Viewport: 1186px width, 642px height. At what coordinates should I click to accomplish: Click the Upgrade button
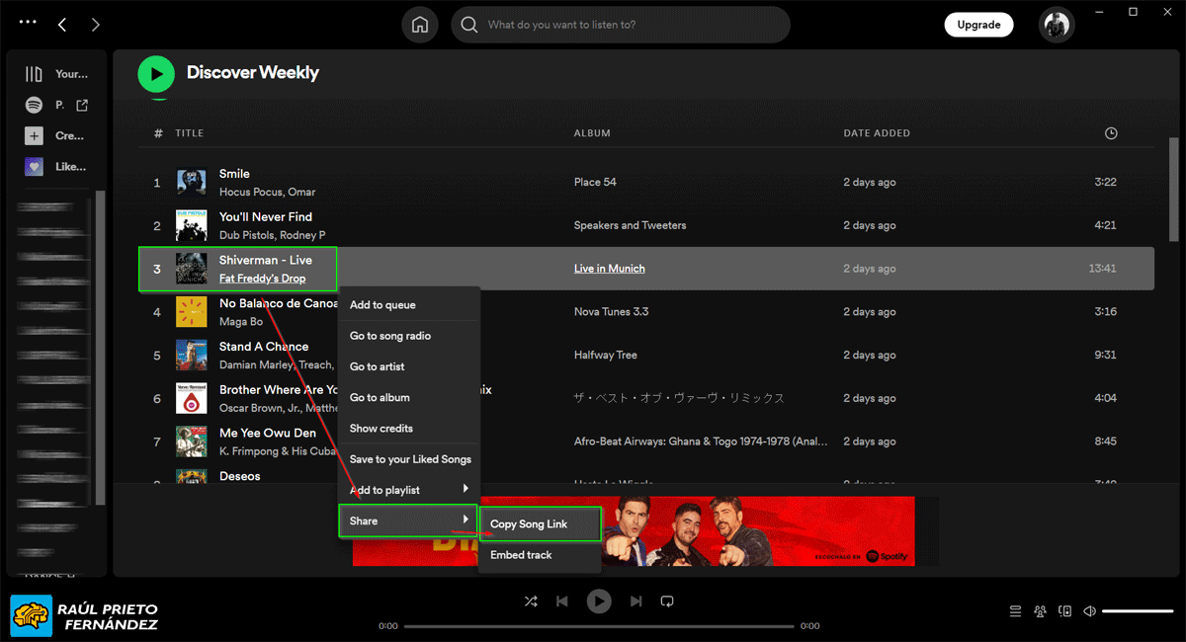(x=978, y=25)
